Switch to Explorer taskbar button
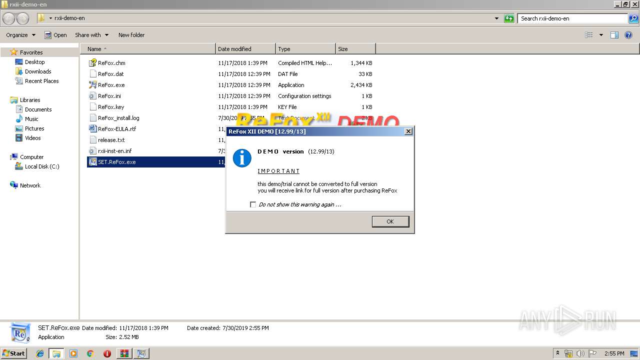This screenshot has width=640, height=360. click(x=56, y=353)
